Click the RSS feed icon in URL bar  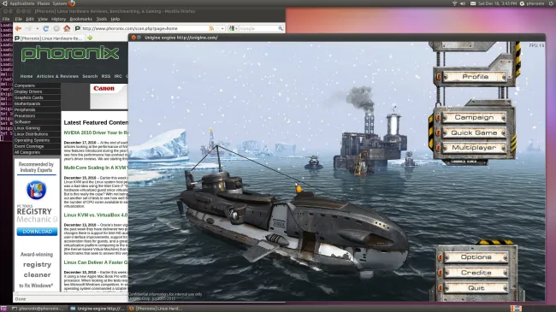(211, 28)
